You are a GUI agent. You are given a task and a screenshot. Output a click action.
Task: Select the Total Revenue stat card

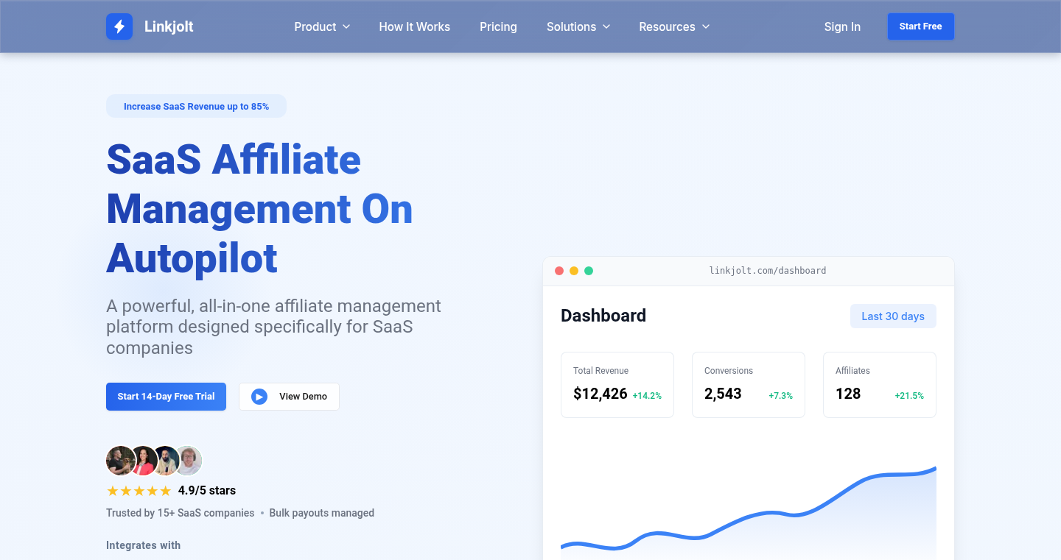pos(617,385)
